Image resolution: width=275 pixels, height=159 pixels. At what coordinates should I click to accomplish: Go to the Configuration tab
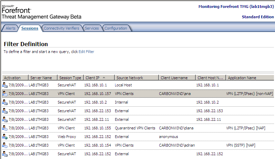(x=116, y=28)
